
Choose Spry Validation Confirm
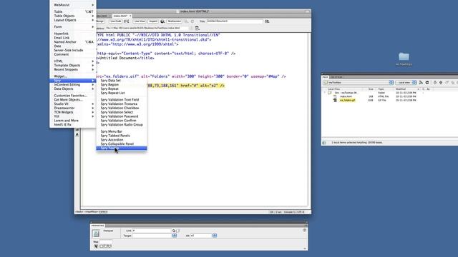[122, 121]
